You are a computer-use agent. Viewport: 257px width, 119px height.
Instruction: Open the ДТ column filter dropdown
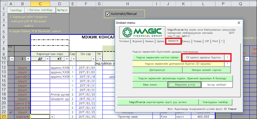(x=47, y=59)
